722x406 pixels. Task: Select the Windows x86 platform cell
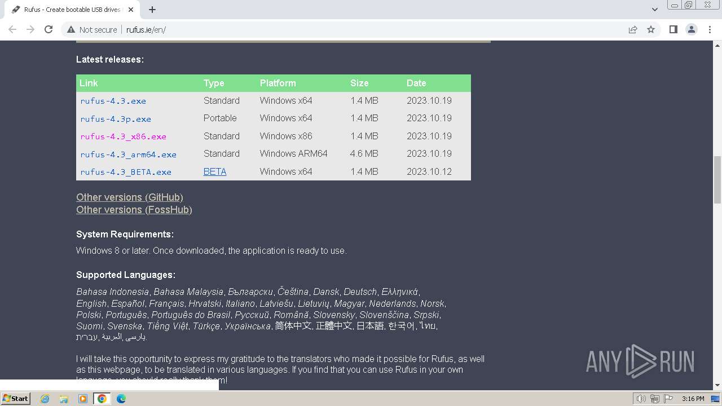click(286, 136)
